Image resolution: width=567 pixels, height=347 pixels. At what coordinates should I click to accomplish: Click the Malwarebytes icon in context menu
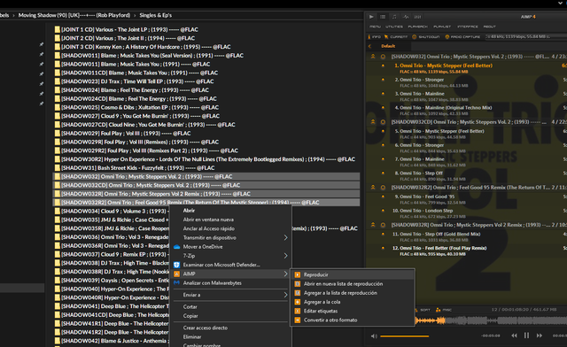click(177, 283)
